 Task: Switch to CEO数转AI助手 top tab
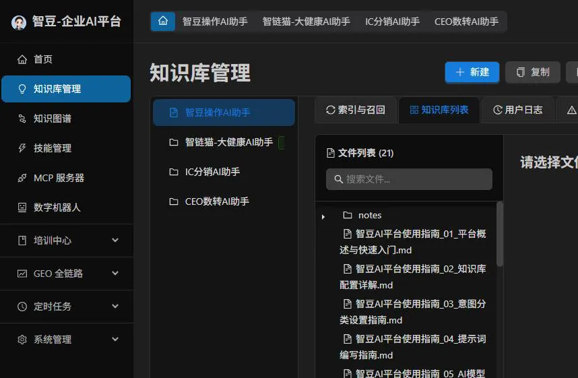coord(466,22)
